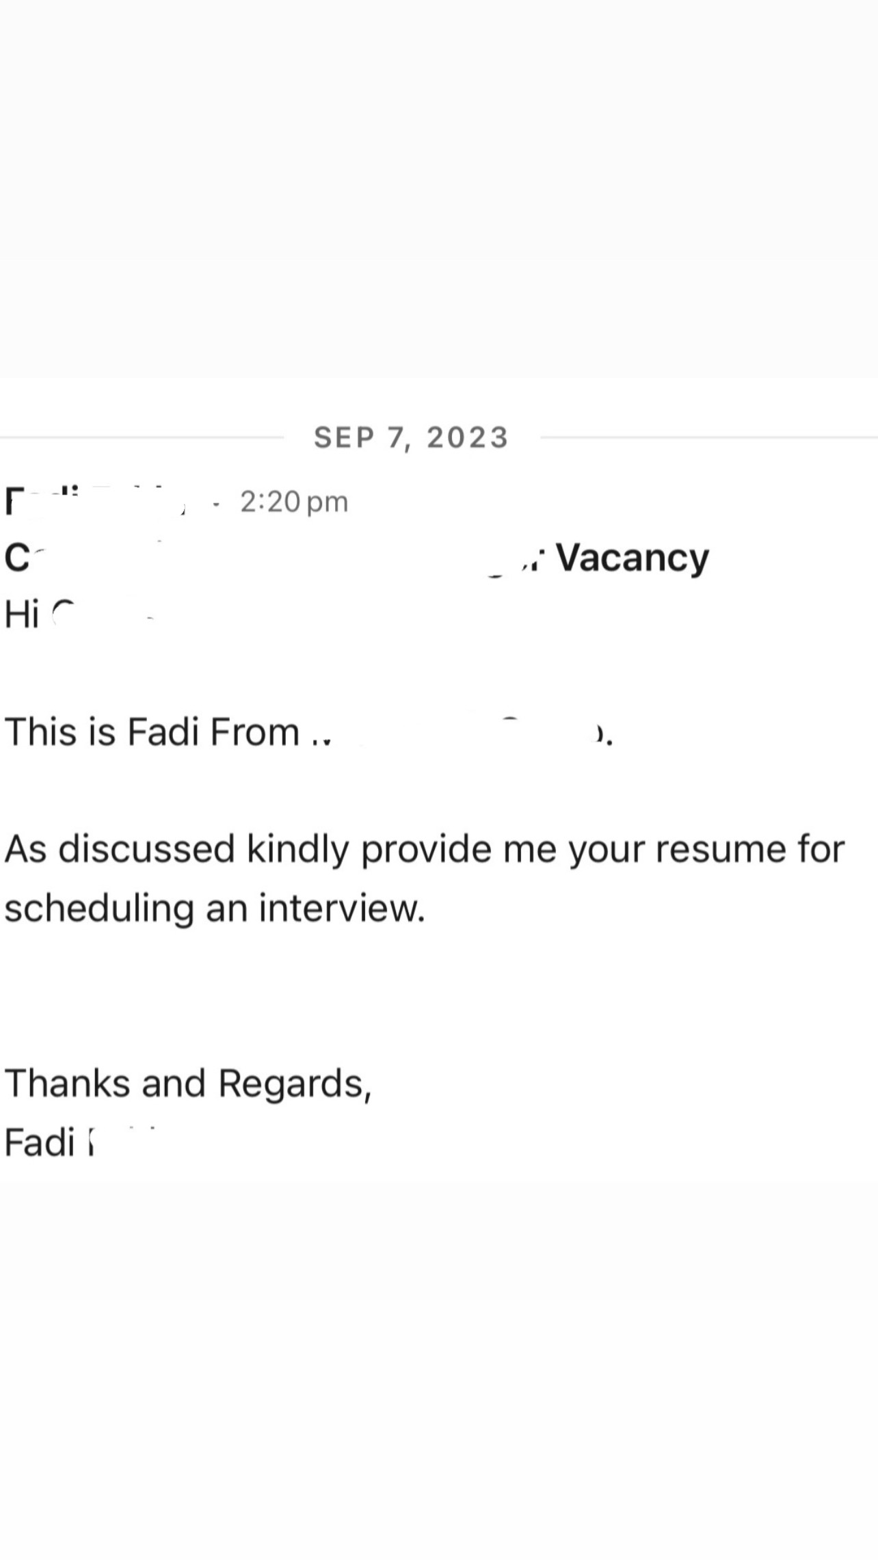Select the 2:20 pm message timestamp
The height and width of the screenshot is (1560, 878).
pyautogui.click(x=294, y=502)
